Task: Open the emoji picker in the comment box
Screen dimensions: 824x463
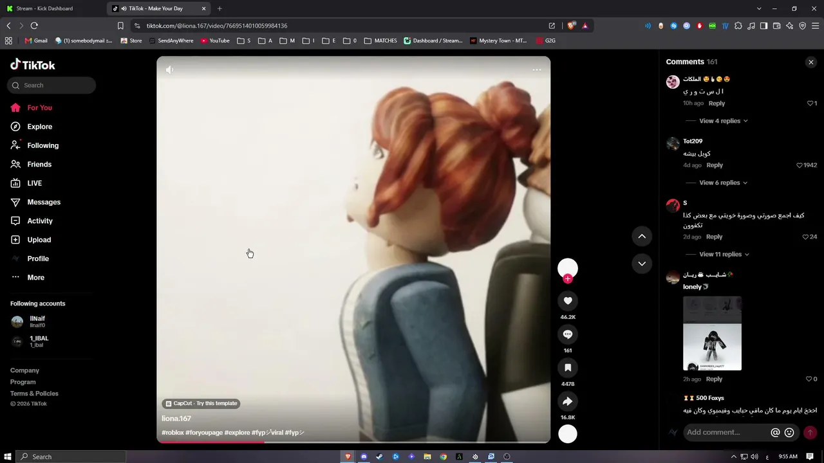Action: 789,433
